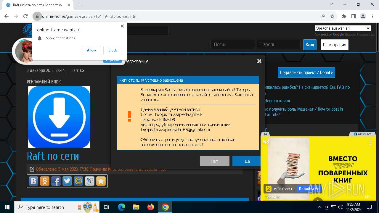Click the address bar URL
The image size is (379, 213).
click(90, 16)
